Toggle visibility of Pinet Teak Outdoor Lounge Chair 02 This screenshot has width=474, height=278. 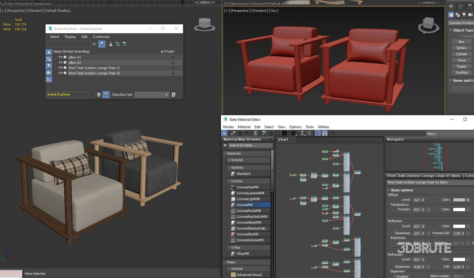pyautogui.click(x=61, y=73)
